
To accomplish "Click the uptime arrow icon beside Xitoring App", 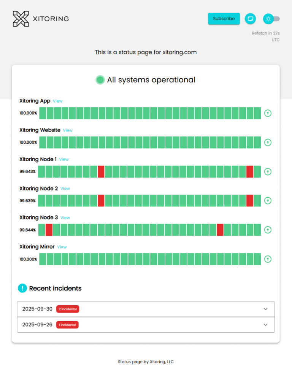I will point(268,113).
